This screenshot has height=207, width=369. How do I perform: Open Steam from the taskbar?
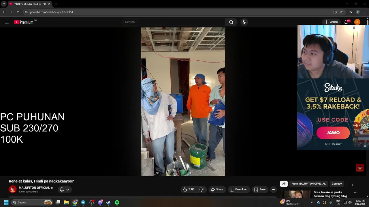click(x=108, y=202)
